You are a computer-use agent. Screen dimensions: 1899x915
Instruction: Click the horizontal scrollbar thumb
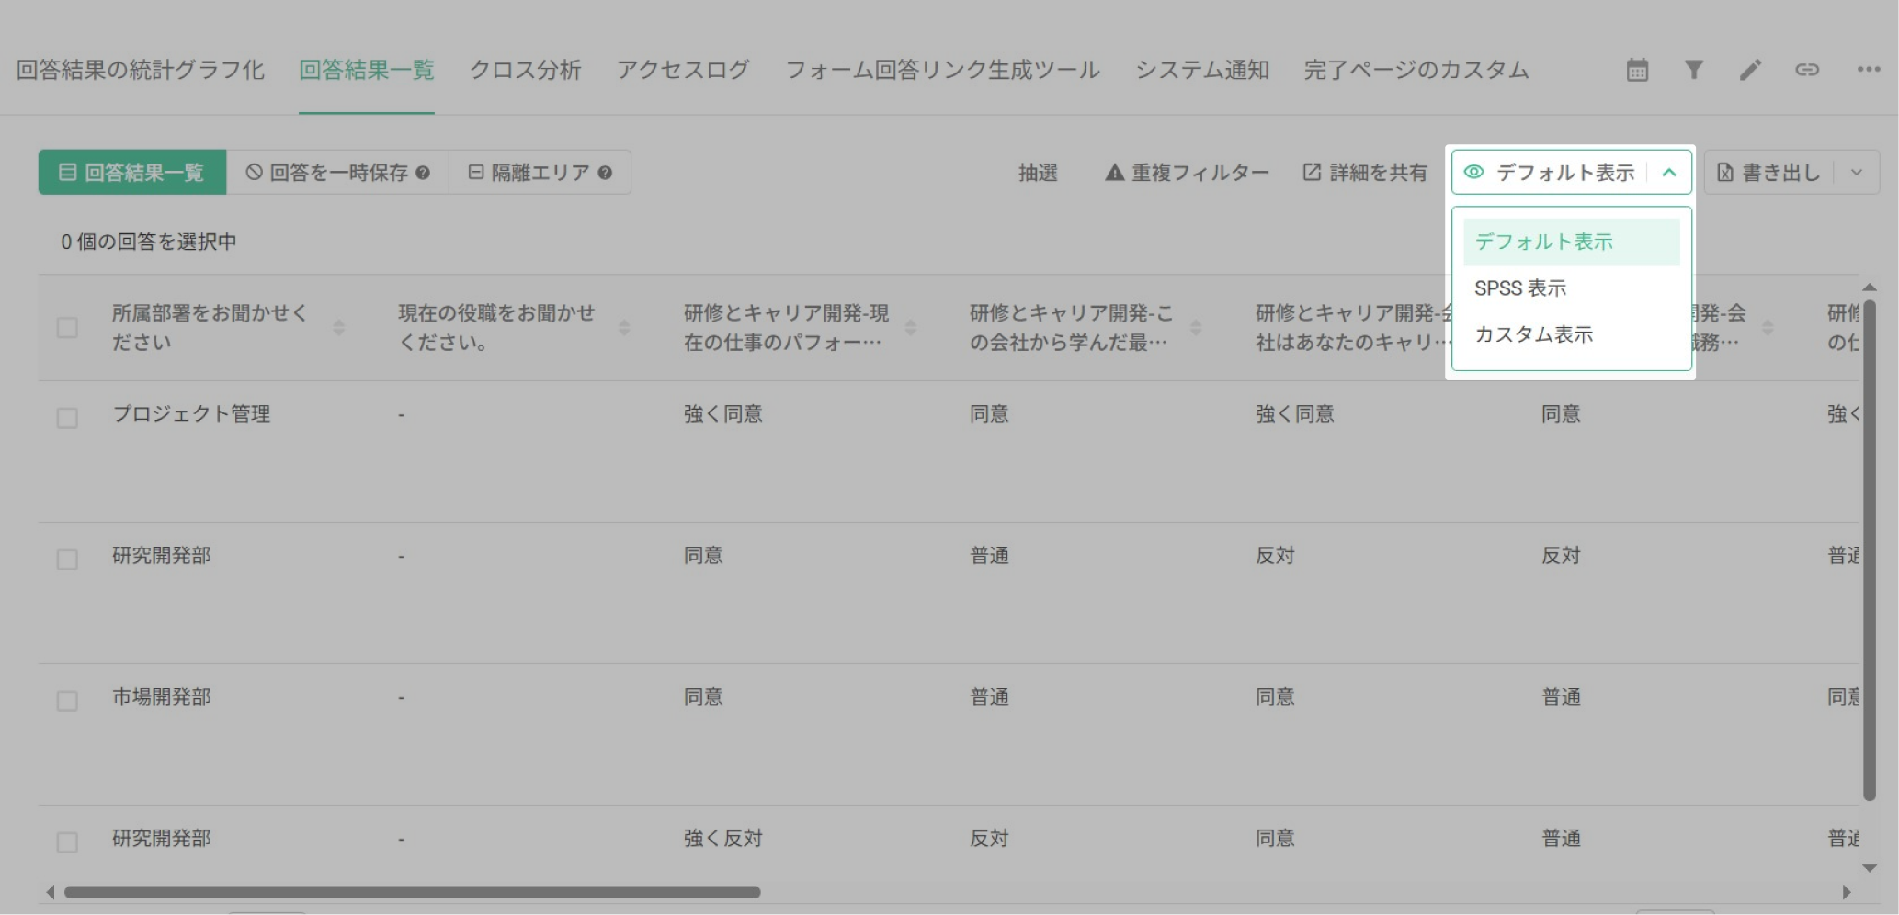(412, 892)
